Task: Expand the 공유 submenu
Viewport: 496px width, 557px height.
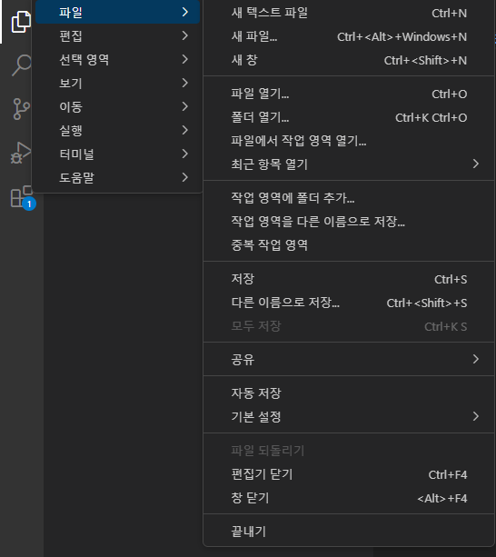Action: pos(349,360)
